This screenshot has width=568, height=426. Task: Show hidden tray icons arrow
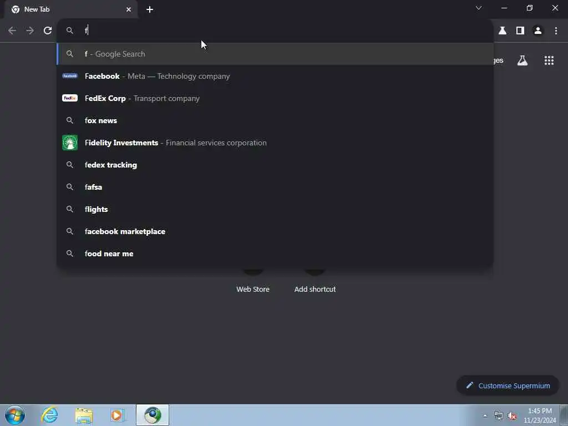tap(485, 415)
